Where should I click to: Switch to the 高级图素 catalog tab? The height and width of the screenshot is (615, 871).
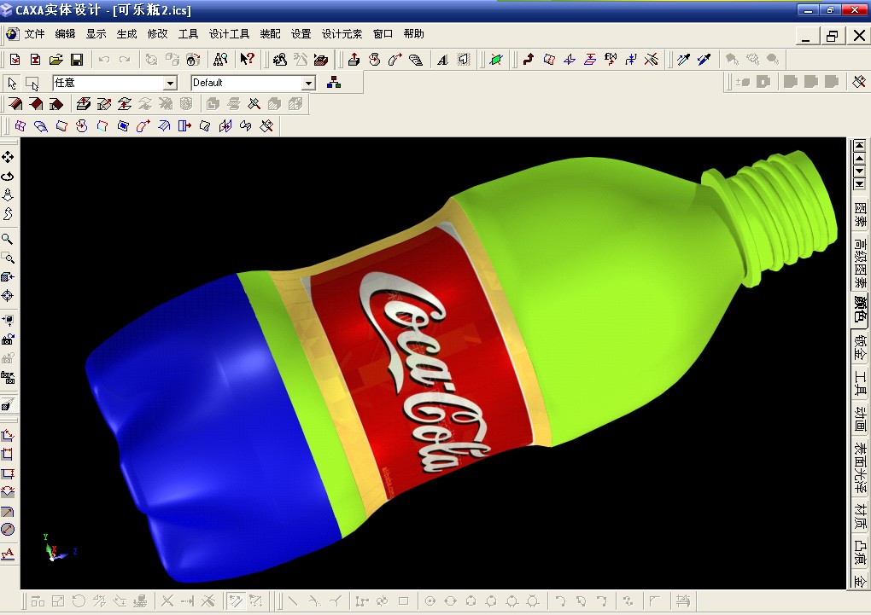point(860,263)
